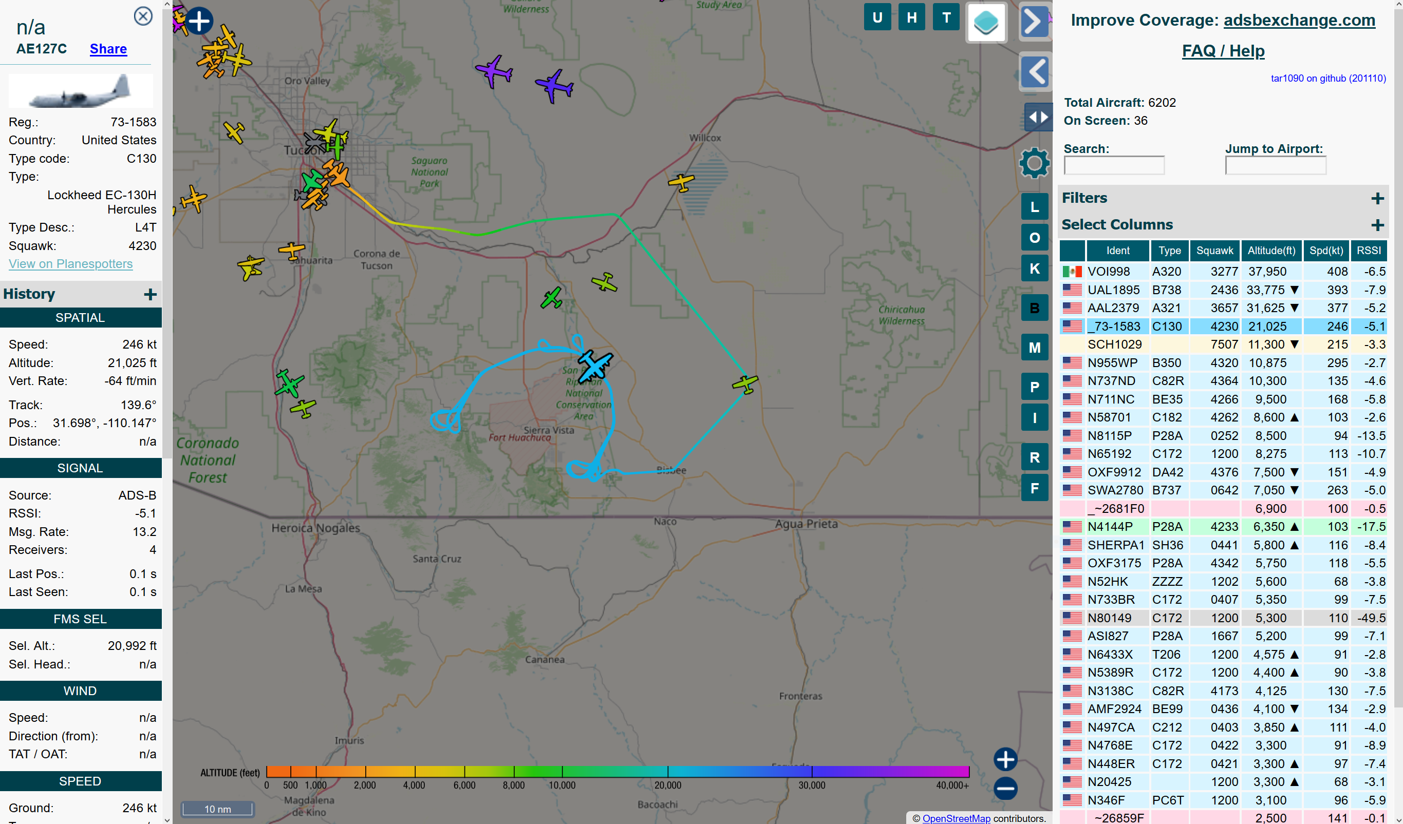Focus the Jump to Airport field
Screen dimensions: 1403x824
tap(1276, 165)
